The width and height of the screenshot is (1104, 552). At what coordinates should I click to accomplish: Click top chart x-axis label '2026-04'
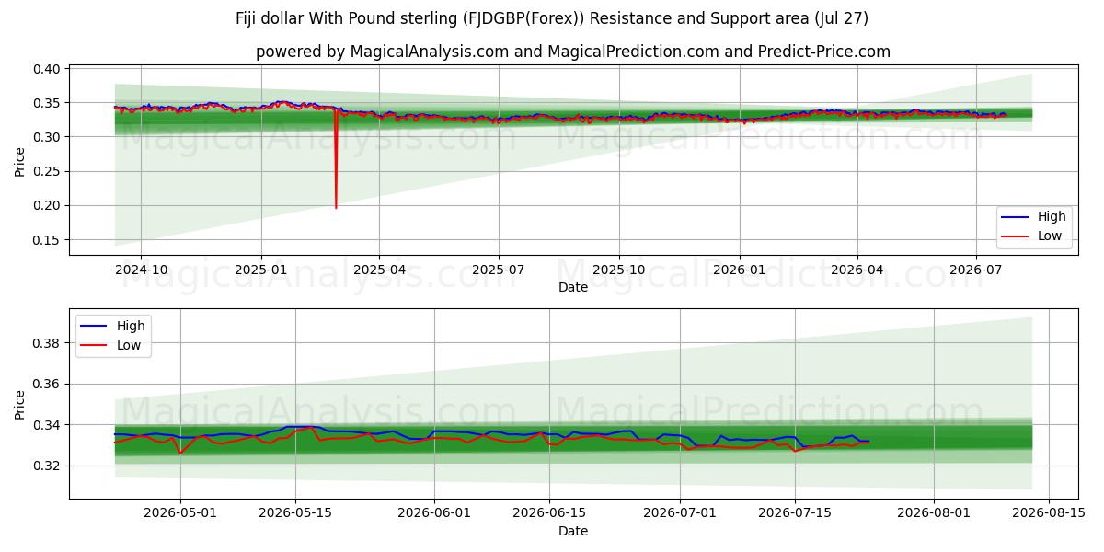(x=857, y=270)
